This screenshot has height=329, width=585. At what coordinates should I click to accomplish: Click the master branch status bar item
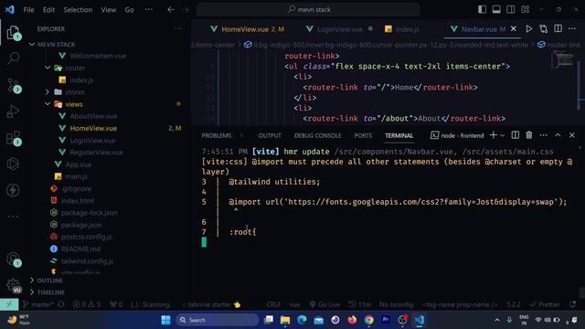point(38,304)
